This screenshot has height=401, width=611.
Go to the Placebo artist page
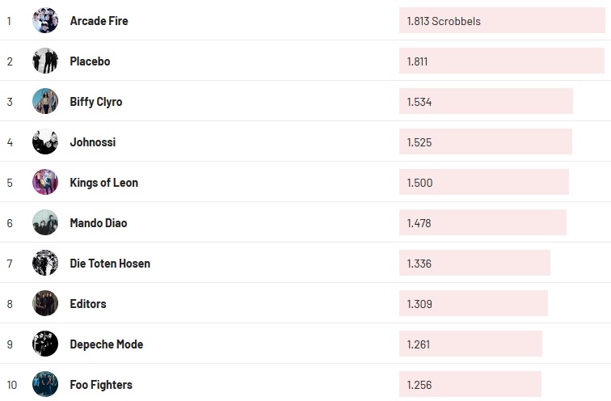click(x=90, y=61)
